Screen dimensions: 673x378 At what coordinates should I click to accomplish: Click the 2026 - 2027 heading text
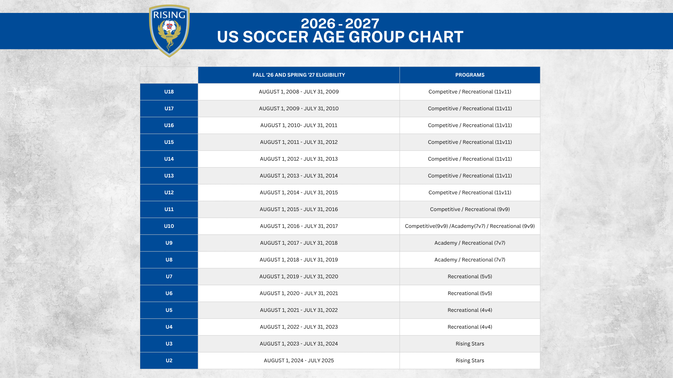tap(340, 23)
